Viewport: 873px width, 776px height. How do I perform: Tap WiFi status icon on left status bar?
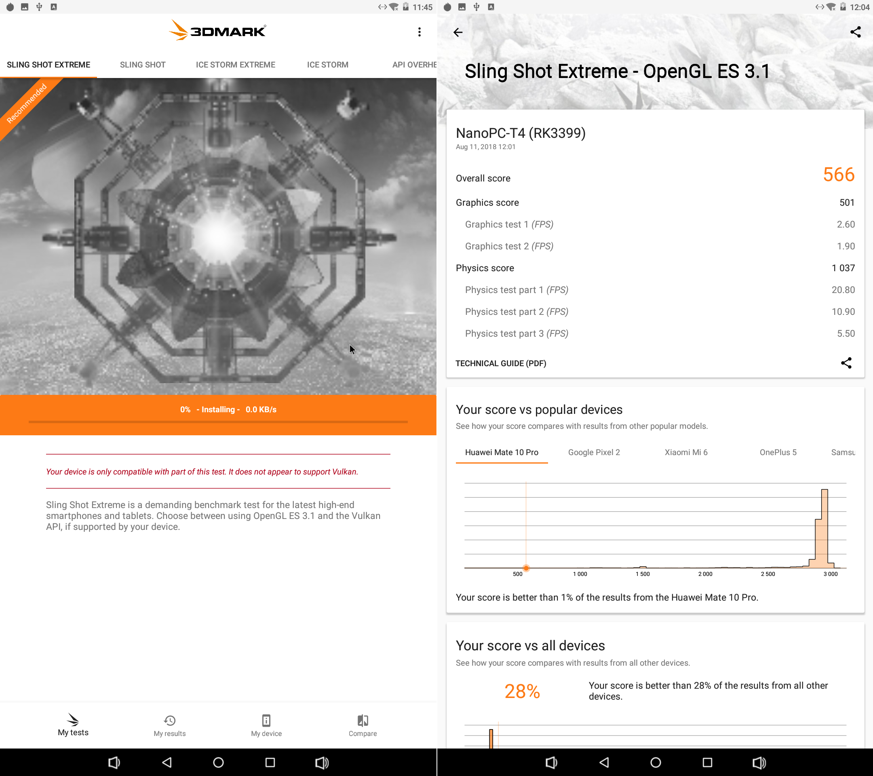[394, 7]
